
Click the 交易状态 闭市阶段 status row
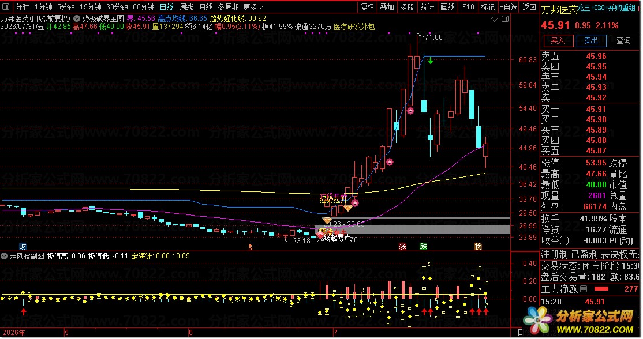[590, 266]
